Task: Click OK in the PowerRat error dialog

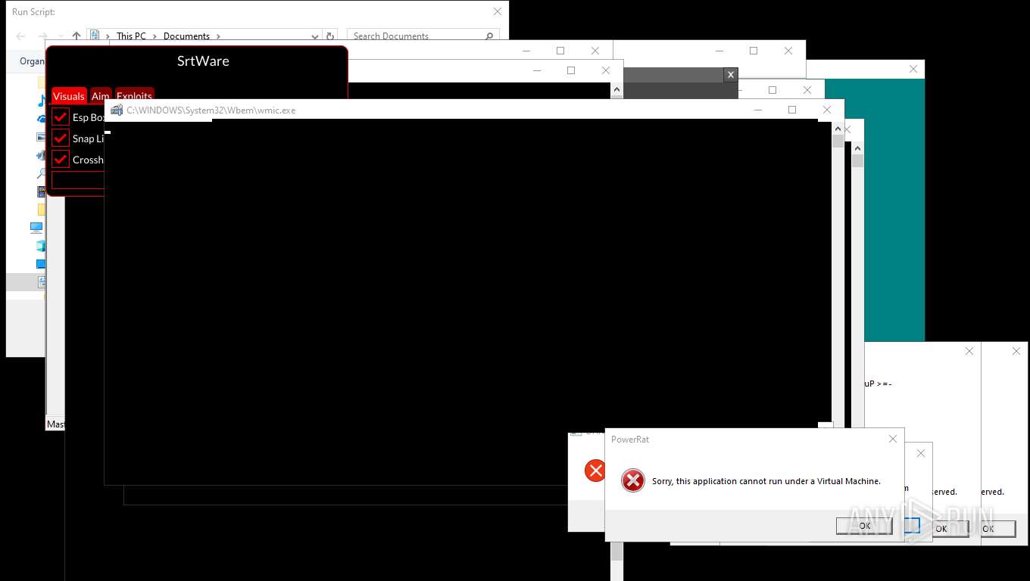Action: tap(864, 526)
